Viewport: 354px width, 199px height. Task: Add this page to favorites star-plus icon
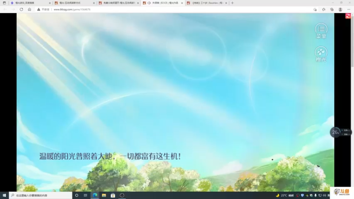[x=315, y=9]
